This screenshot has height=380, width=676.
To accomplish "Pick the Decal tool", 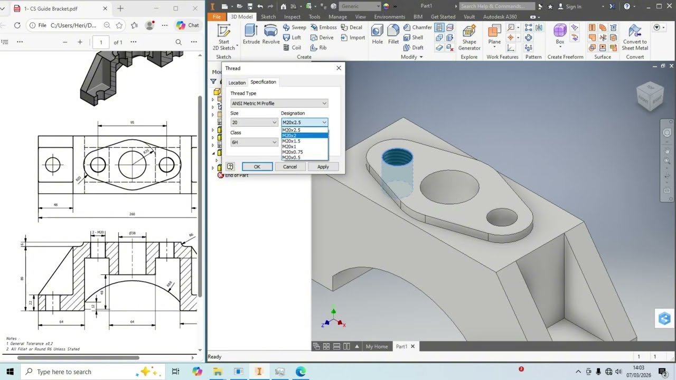I will (x=352, y=27).
